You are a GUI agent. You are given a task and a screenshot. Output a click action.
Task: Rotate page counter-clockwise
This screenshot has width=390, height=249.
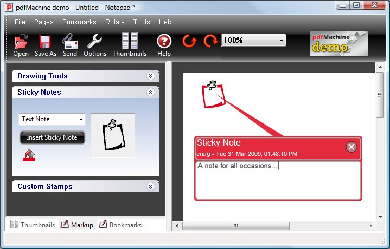pos(189,41)
